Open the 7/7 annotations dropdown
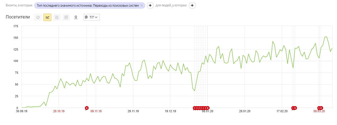 pos(92,17)
